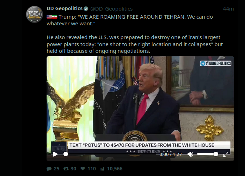Click the retweet arrows icon
This screenshot has height=176, width=245.
(x=66, y=169)
